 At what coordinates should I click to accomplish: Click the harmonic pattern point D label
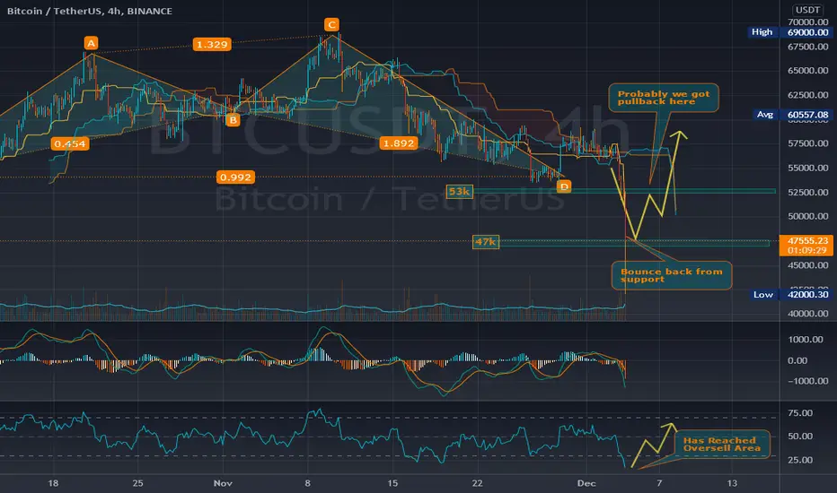564,186
